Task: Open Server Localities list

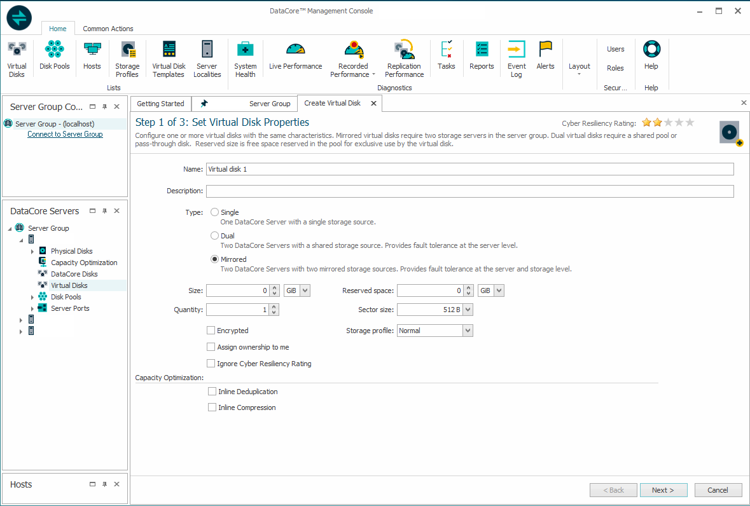Action: [207, 59]
